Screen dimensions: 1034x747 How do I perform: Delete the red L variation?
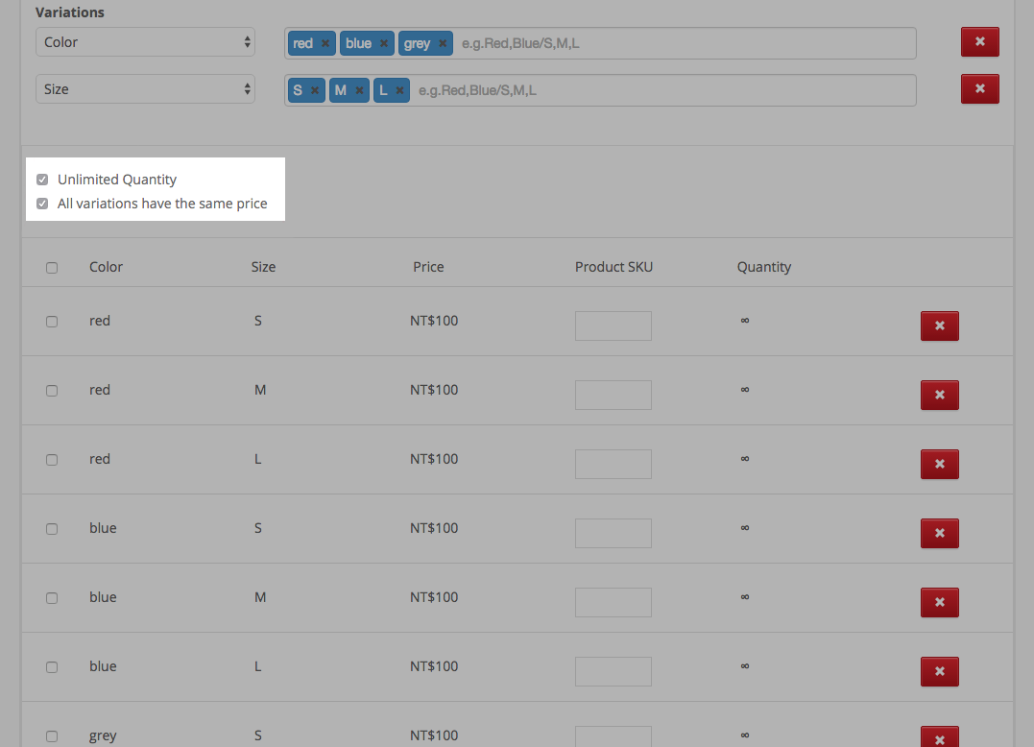[940, 464]
